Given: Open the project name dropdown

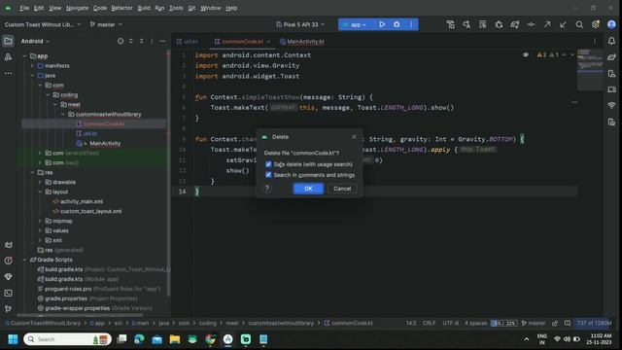Looking at the screenshot, I should point(43,24).
